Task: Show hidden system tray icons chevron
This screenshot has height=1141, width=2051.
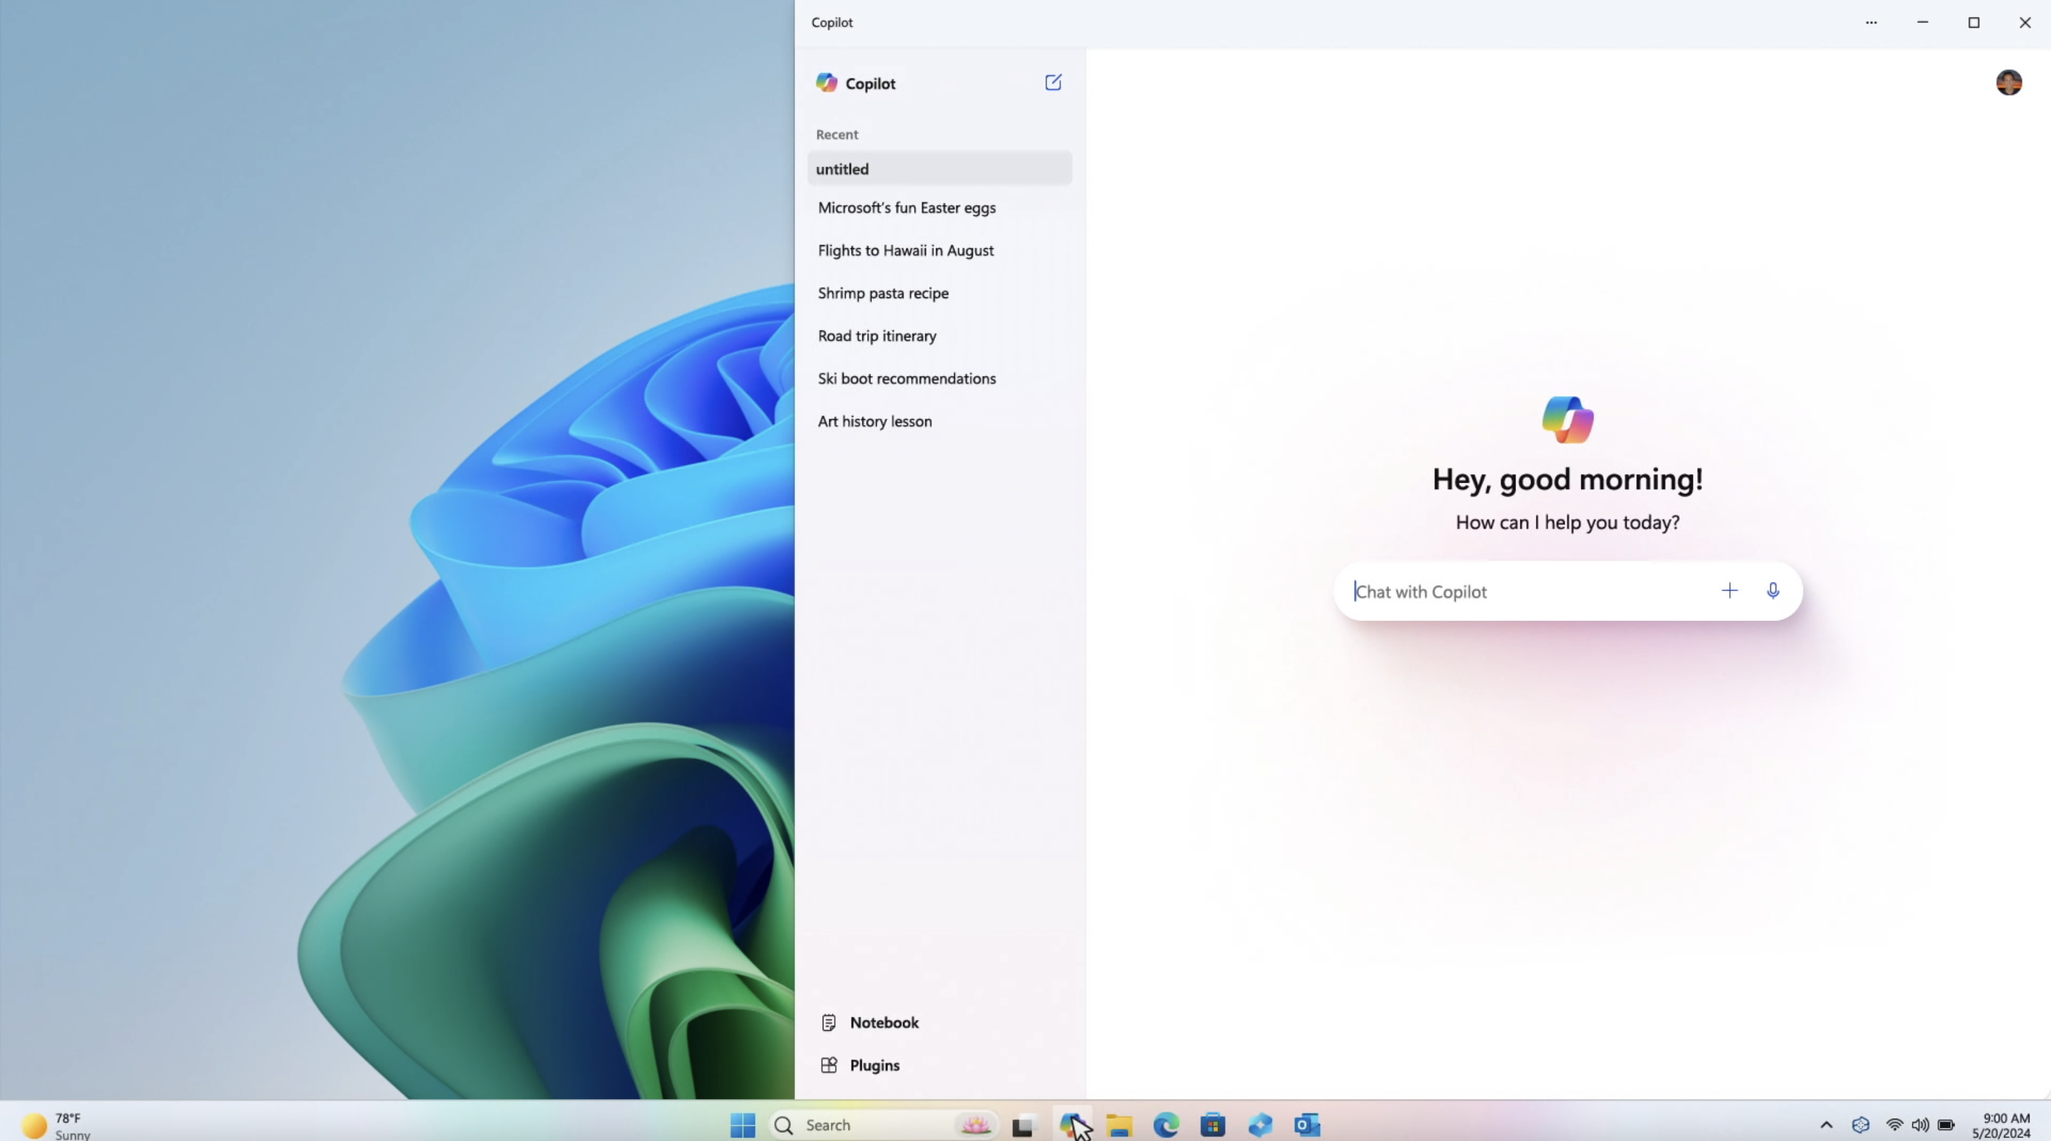Action: pos(1826,1125)
